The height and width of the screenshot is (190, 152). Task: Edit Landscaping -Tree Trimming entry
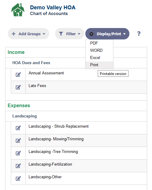click(x=18, y=153)
